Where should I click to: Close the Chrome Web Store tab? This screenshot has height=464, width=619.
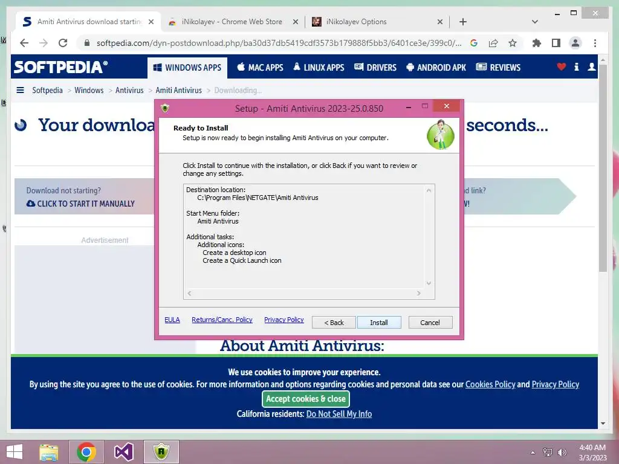295,22
